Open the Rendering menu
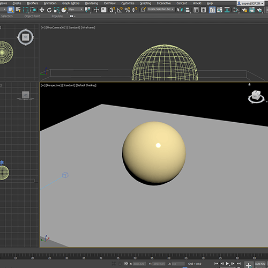The width and height of the screenshot is (268, 268). (92, 3)
